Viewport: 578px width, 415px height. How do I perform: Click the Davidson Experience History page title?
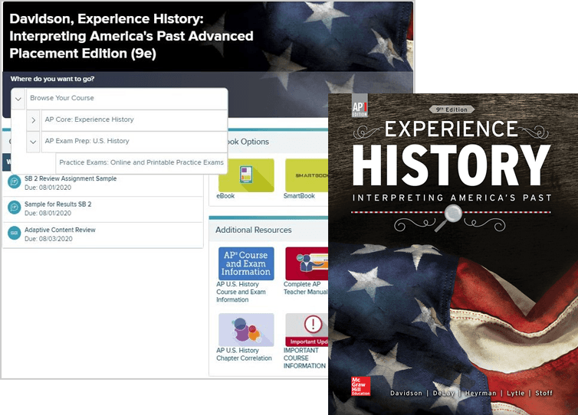pos(131,36)
